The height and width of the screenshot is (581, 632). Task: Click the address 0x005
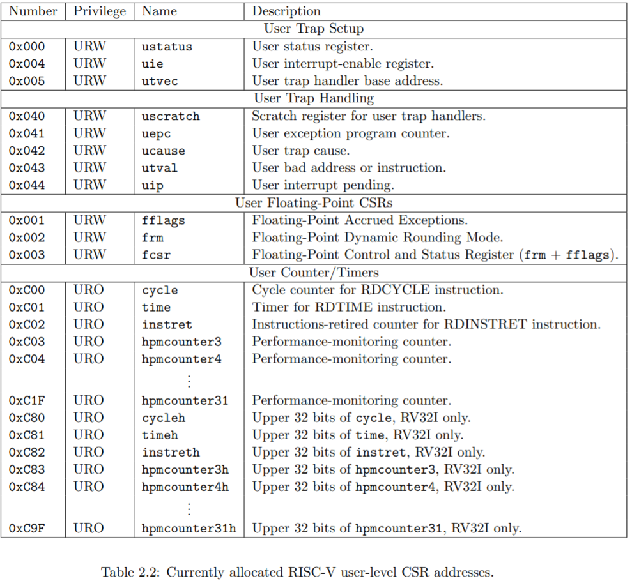pos(27,81)
